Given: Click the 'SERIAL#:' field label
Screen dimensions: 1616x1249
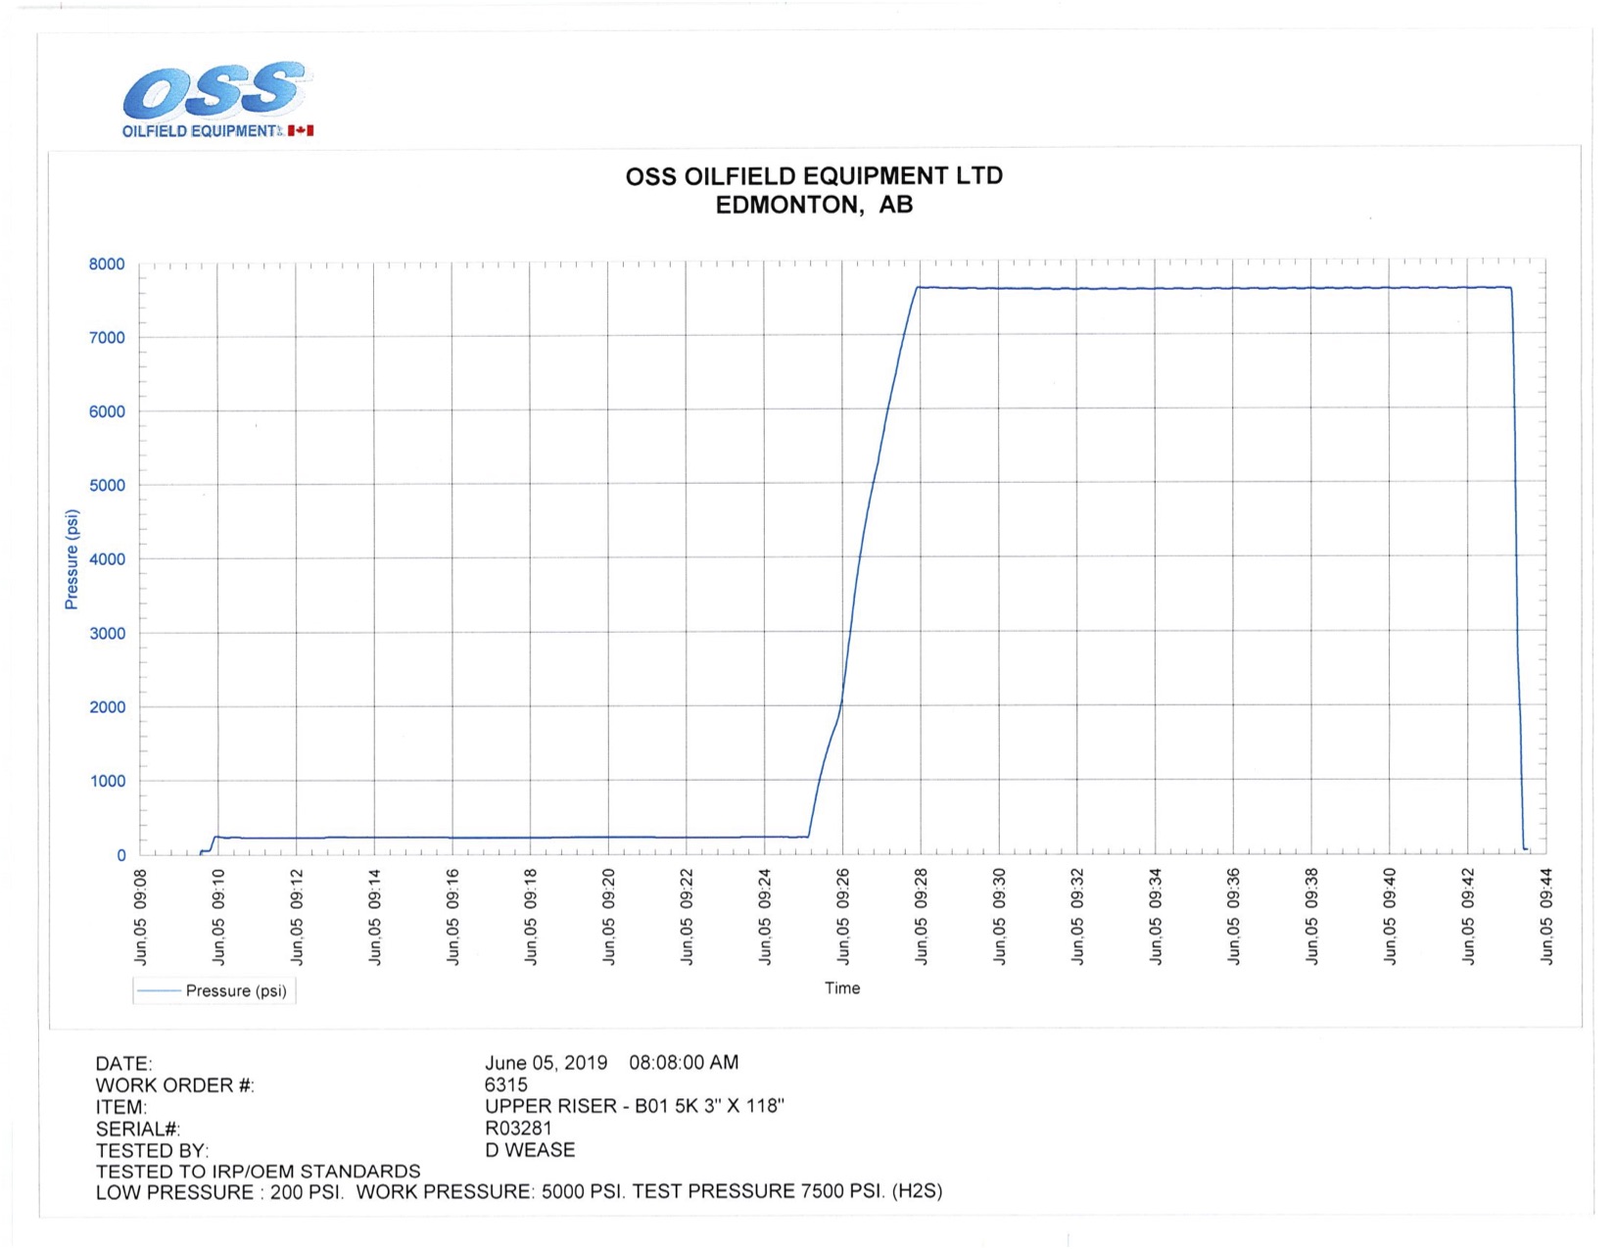Looking at the screenshot, I should 138,1129.
